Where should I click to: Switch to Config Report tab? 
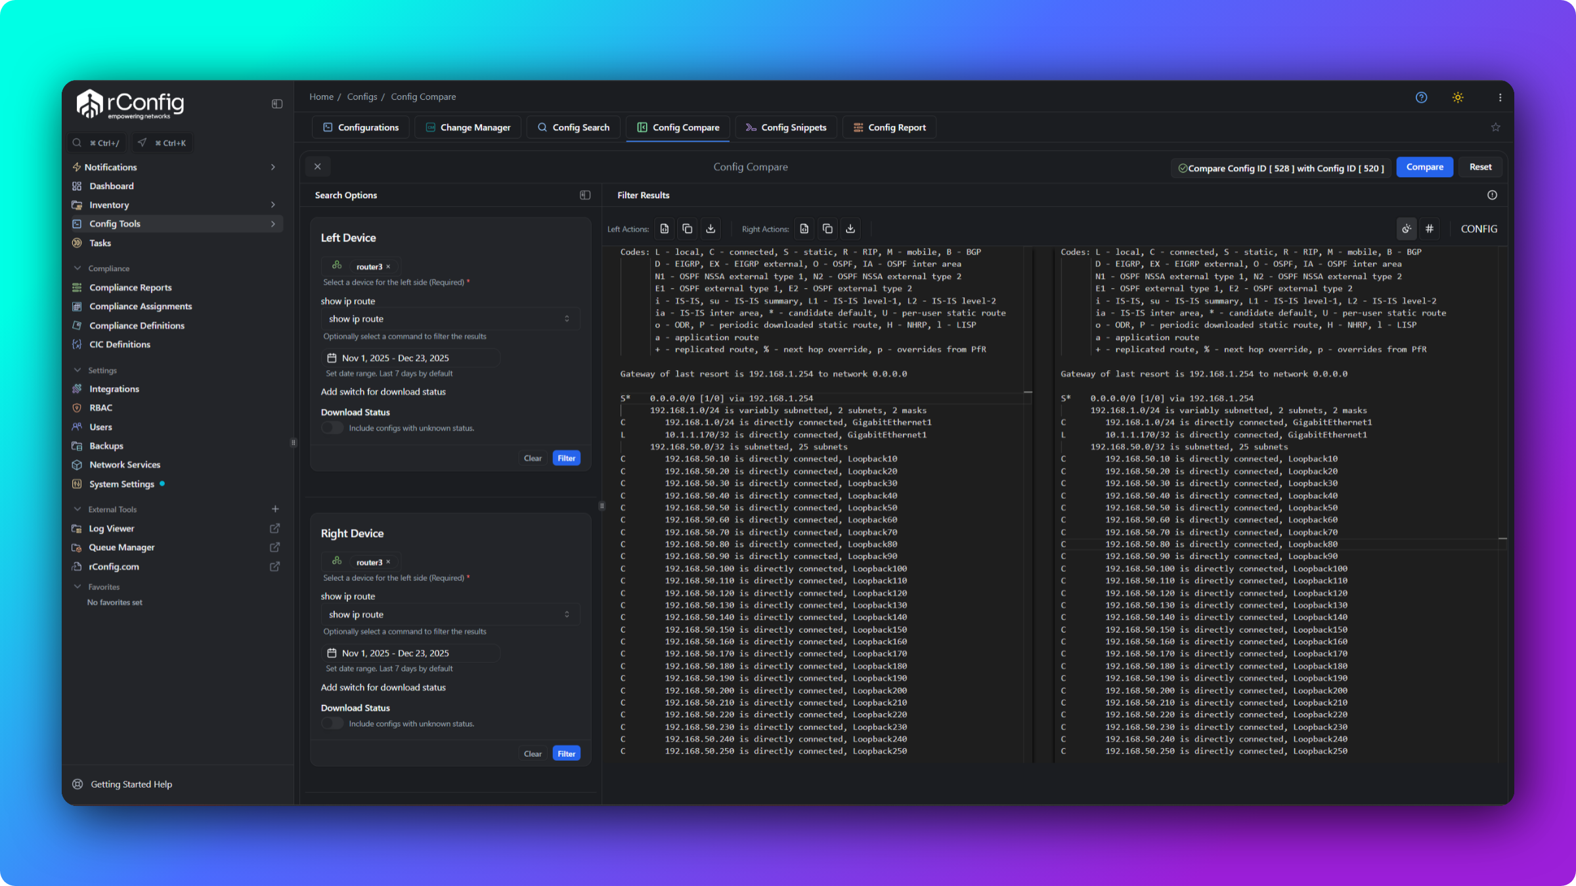pyautogui.click(x=889, y=127)
